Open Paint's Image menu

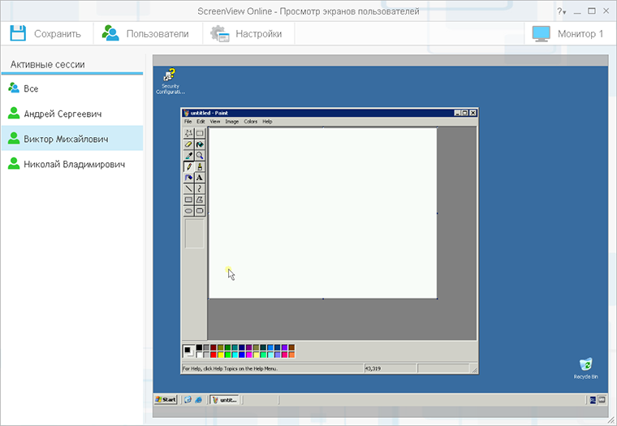point(231,122)
